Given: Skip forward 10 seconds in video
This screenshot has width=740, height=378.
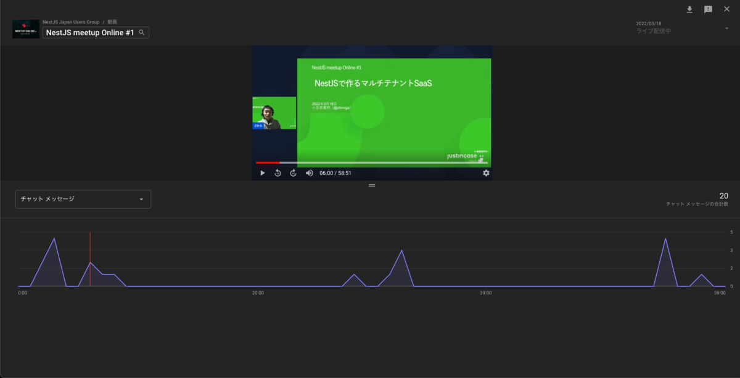Looking at the screenshot, I should 294,173.
